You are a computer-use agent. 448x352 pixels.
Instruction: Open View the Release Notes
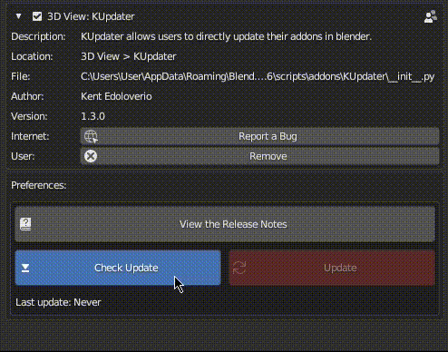(225, 224)
